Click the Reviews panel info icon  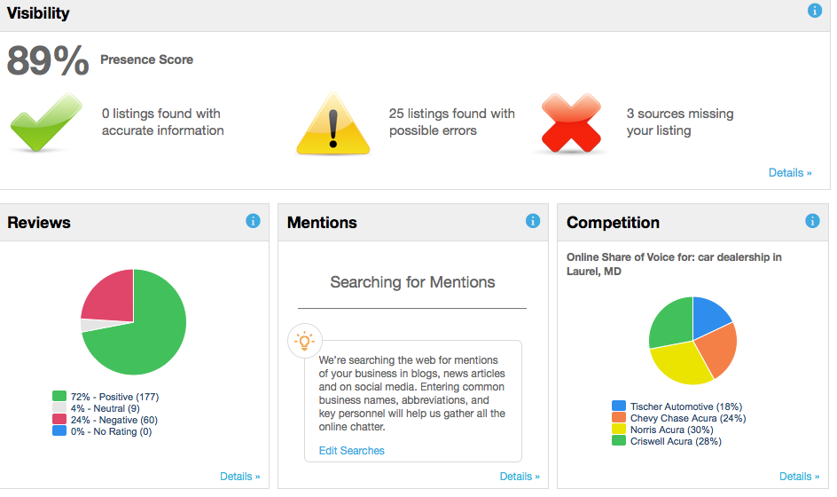pyautogui.click(x=253, y=221)
